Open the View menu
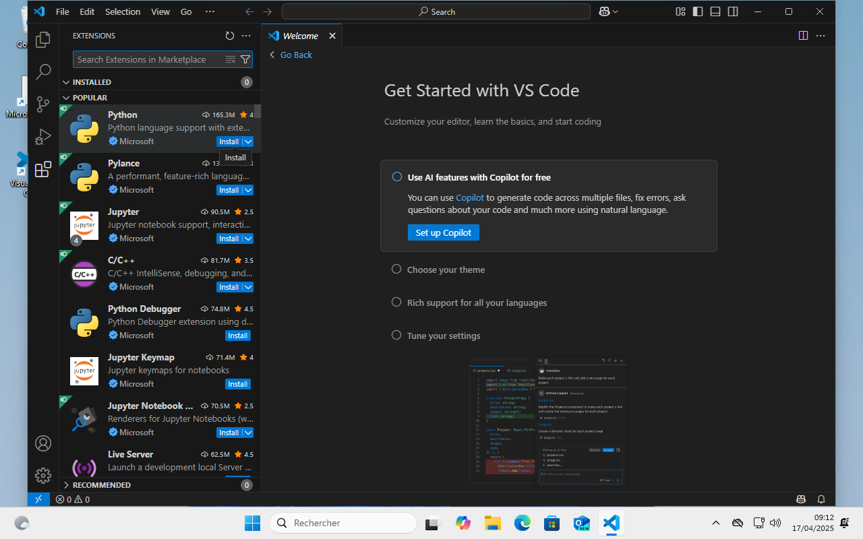 pyautogui.click(x=160, y=11)
